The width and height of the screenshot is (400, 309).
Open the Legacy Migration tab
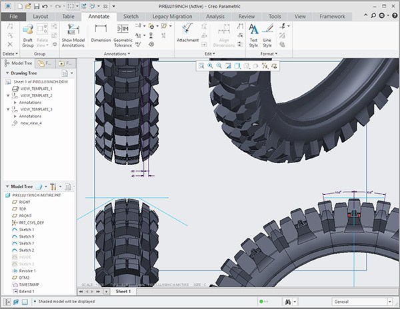171,15
